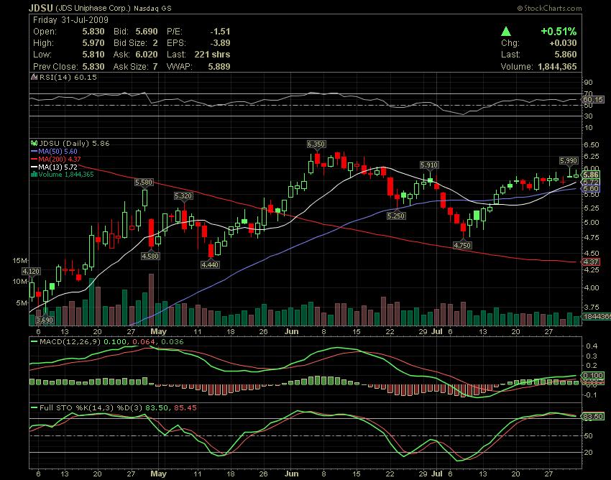This screenshot has height=480, width=611.
Task: Click the Jun label on price chart axis
Action: pyautogui.click(x=291, y=331)
